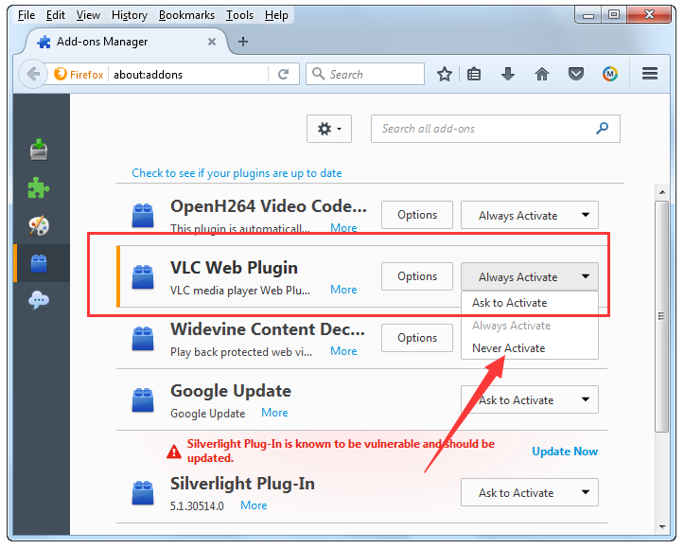Click Options for VLC Web Plugin
Screen dimensions: 684x549
point(417,276)
